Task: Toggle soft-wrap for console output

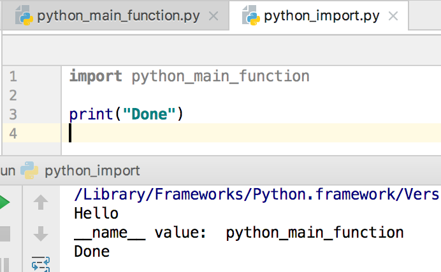Action: [x=41, y=263]
